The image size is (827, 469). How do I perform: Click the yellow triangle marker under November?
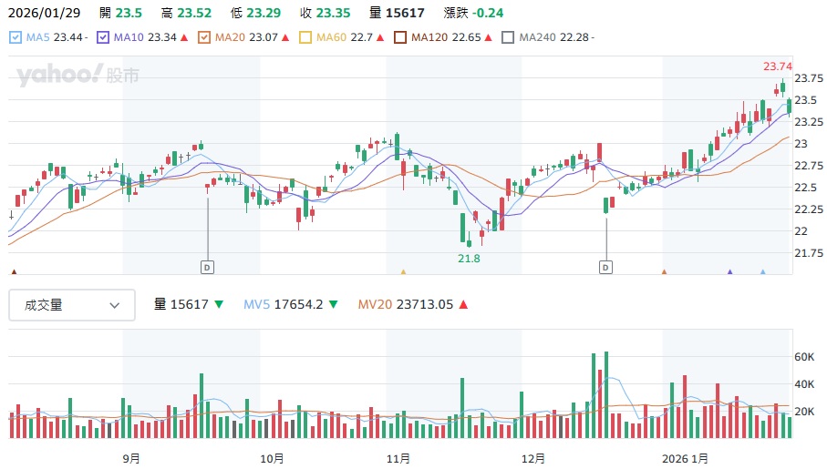coord(403,271)
